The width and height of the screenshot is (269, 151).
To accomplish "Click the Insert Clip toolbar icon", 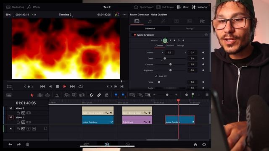I will coord(66,95).
